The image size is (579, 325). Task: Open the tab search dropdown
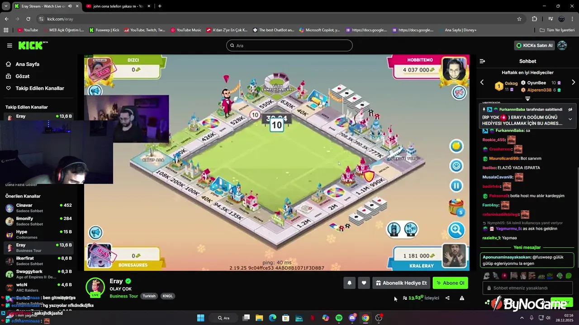(x=6, y=6)
